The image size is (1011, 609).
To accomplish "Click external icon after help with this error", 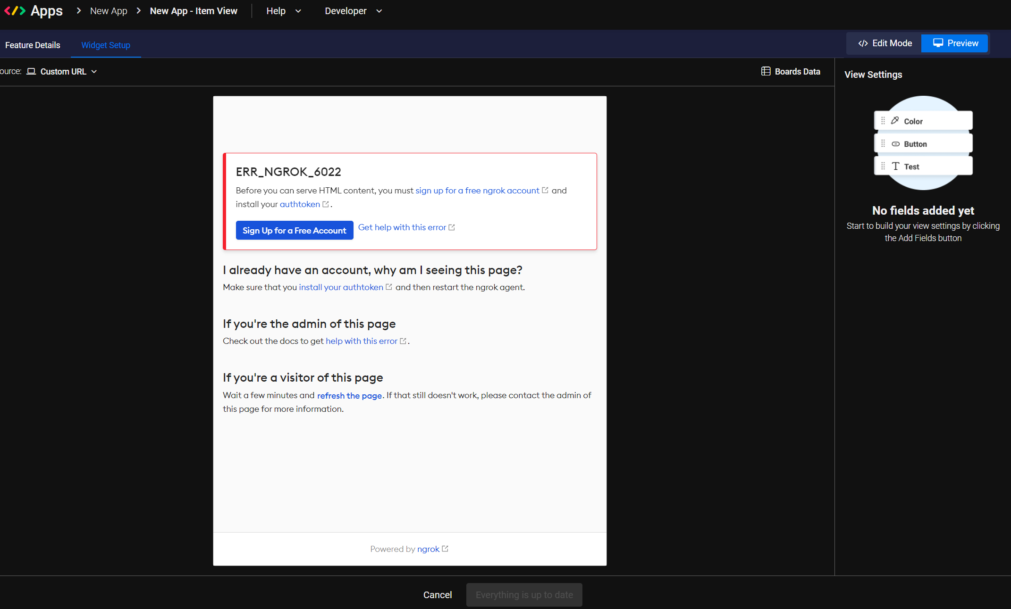I will [x=403, y=341].
